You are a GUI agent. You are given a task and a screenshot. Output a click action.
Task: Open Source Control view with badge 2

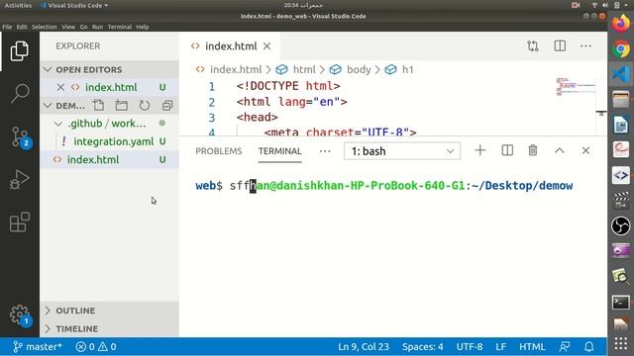[20, 137]
